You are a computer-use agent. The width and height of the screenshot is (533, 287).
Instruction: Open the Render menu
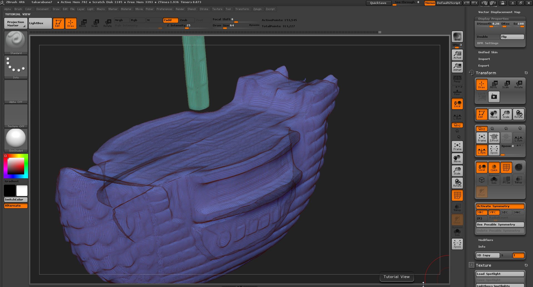tap(180, 9)
